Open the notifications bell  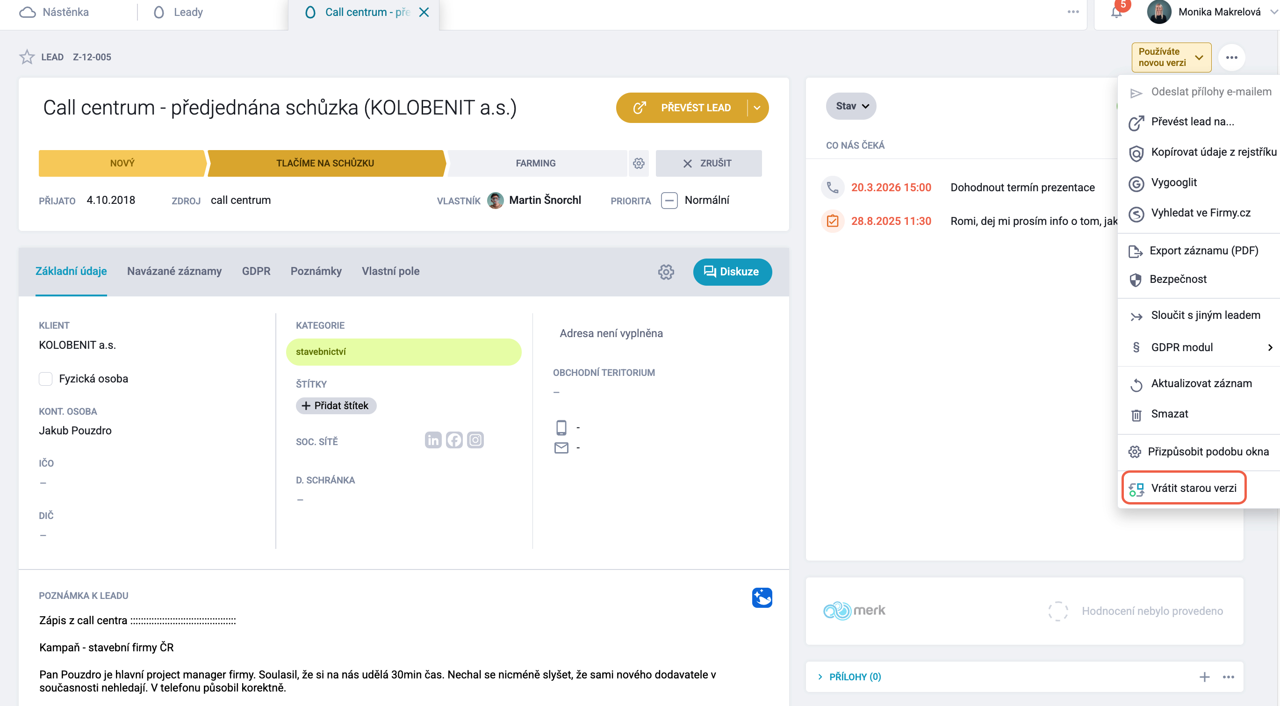click(x=1116, y=12)
